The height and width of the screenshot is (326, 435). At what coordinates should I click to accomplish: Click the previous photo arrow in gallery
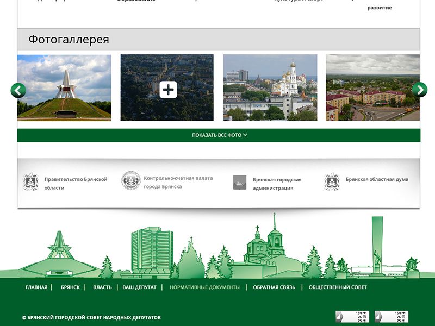coord(18,90)
